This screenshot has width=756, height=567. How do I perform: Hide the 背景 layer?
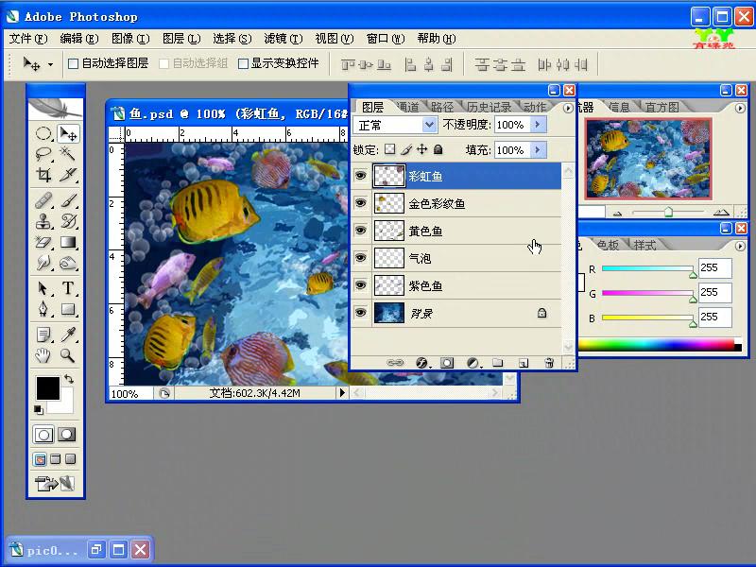point(360,313)
